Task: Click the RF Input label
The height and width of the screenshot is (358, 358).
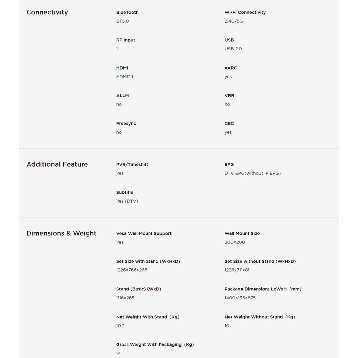Action: pyautogui.click(x=126, y=40)
